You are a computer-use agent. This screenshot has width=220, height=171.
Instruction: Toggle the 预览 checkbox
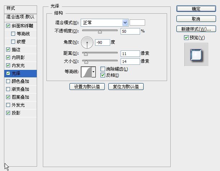(186, 38)
